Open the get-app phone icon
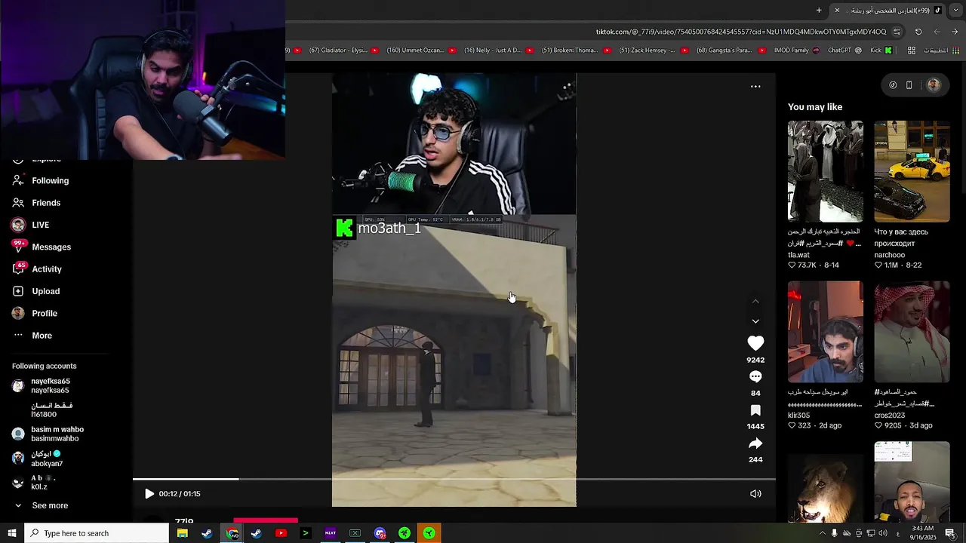This screenshot has height=543, width=966. [x=909, y=85]
